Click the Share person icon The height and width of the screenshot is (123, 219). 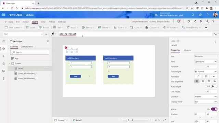pos(207,21)
